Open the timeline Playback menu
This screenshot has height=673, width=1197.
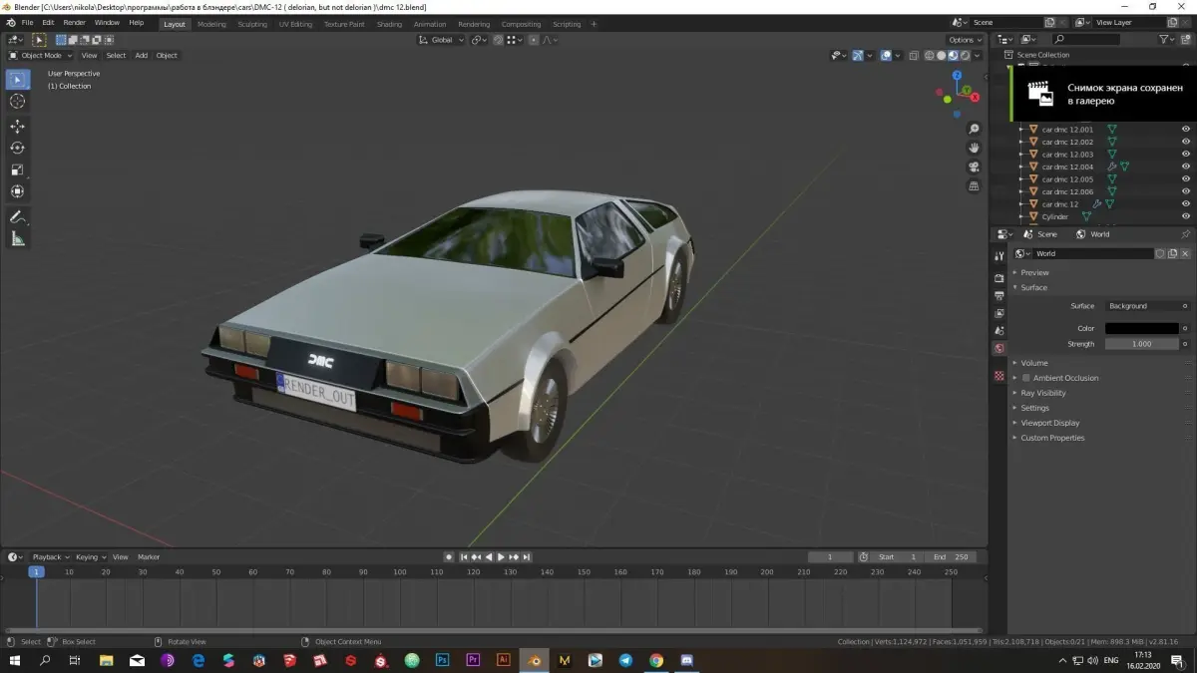point(51,557)
